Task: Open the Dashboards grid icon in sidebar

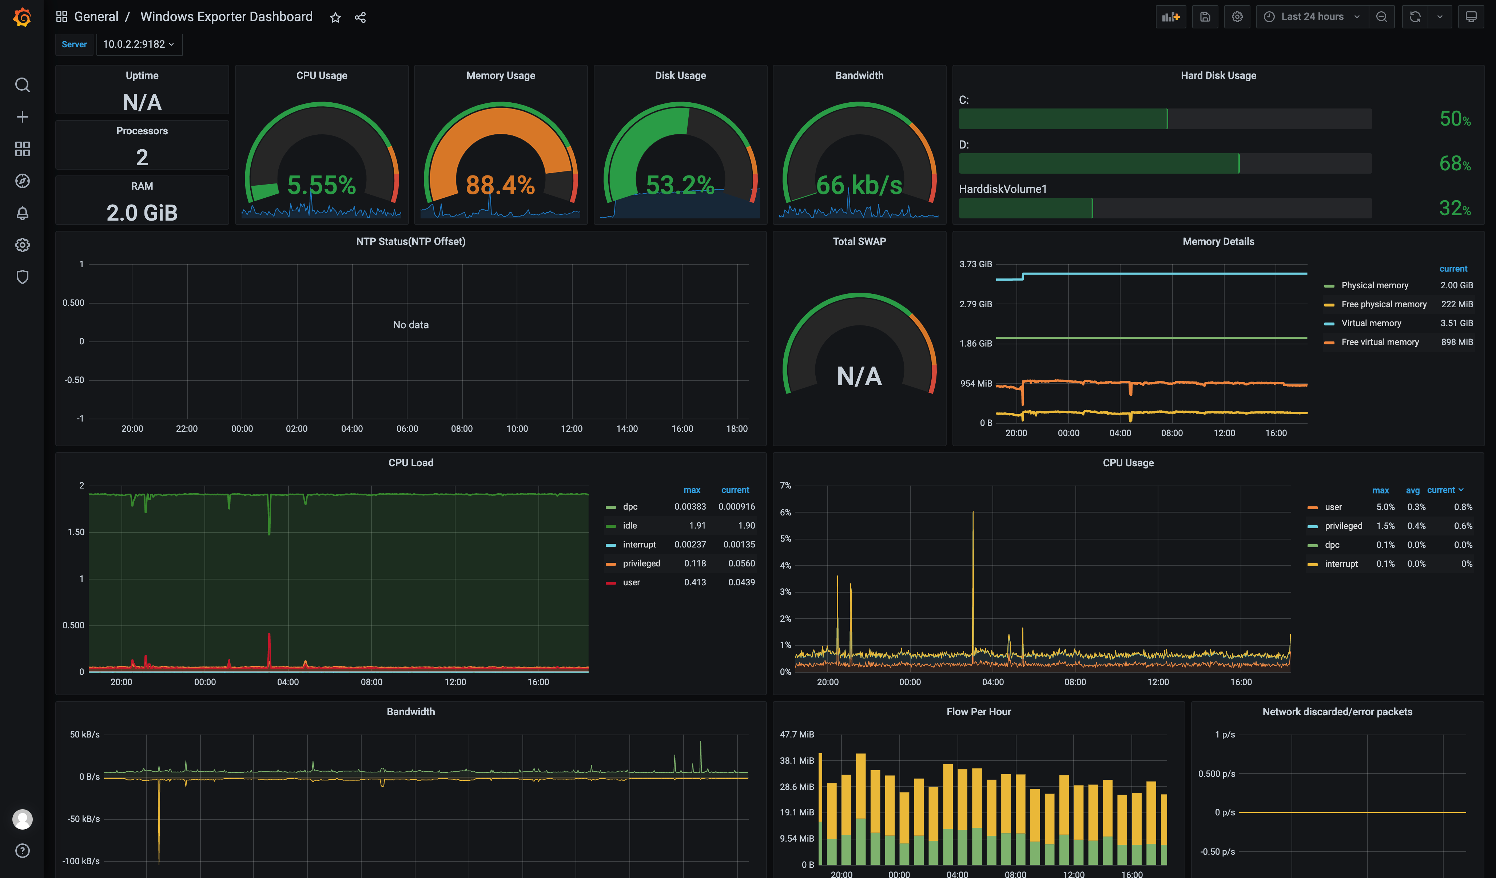Action: point(22,149)
